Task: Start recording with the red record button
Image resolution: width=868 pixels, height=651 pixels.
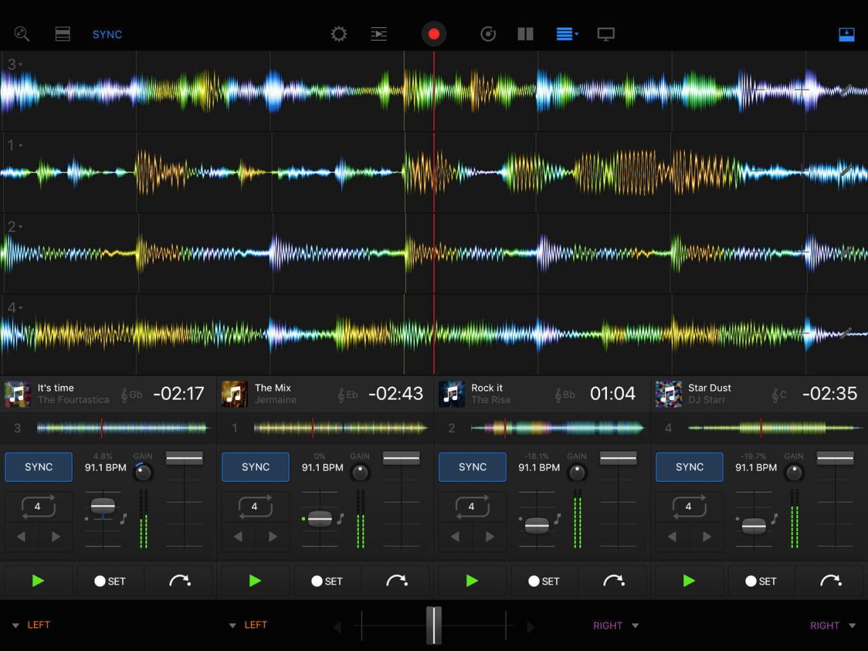Action: pos(434,34)
